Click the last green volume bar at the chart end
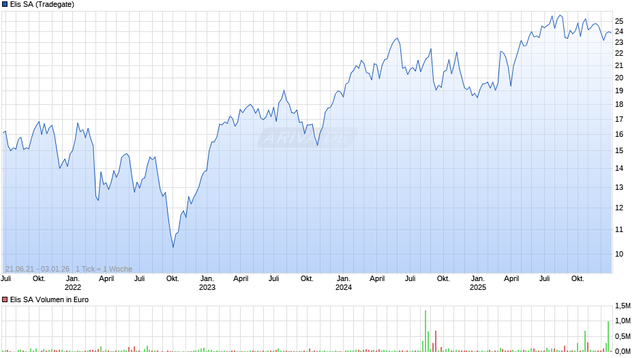The width and height of the screenshot is (641, 358). (x=608, y=336)
